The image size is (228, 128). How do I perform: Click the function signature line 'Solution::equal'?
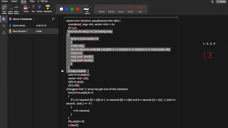(93, 21)
